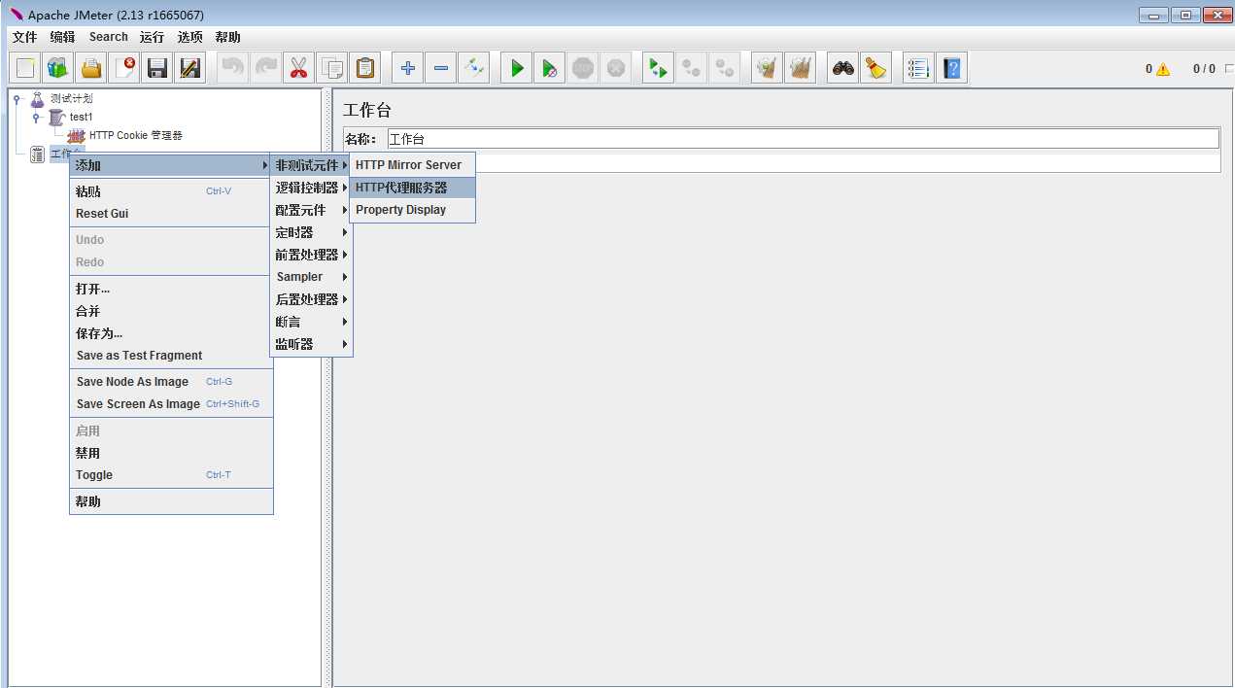Expand the 监听器 submenu
The image size is (1235, 688).
(311, 344)
